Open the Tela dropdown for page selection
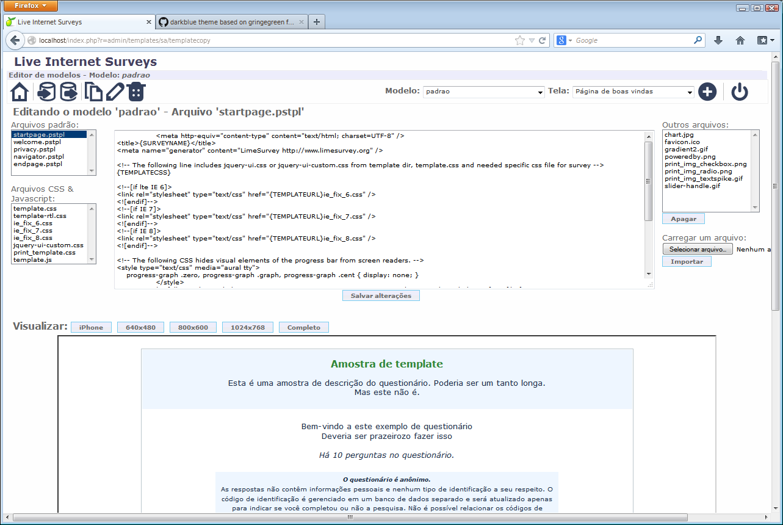The image size is (783, 525). tap(633, 92)
